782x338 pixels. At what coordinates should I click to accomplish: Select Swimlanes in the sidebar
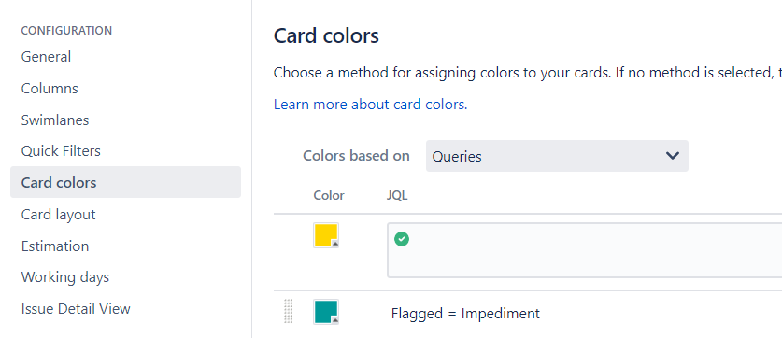[55, 120]
